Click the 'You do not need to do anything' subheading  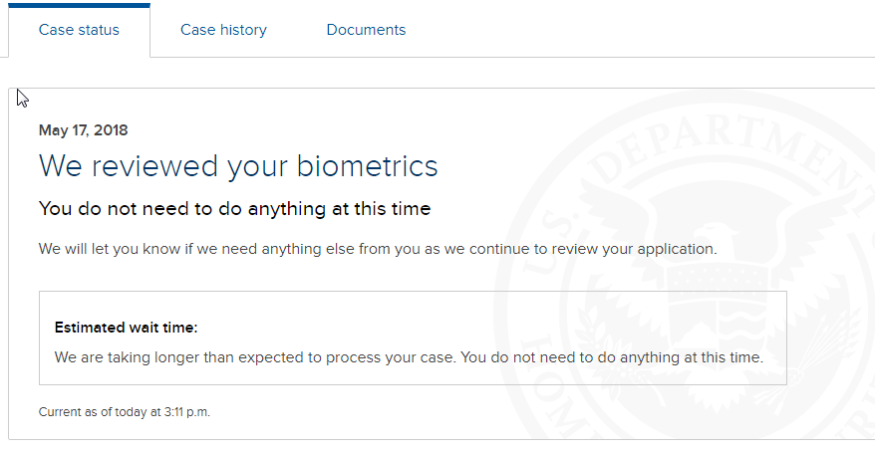coord(234,208)
